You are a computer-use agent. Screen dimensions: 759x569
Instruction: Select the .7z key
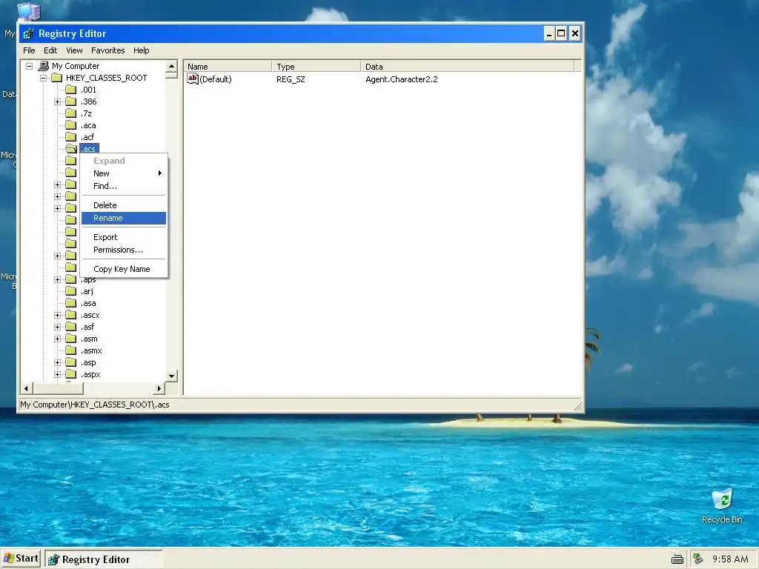click(x=86, y=113)
